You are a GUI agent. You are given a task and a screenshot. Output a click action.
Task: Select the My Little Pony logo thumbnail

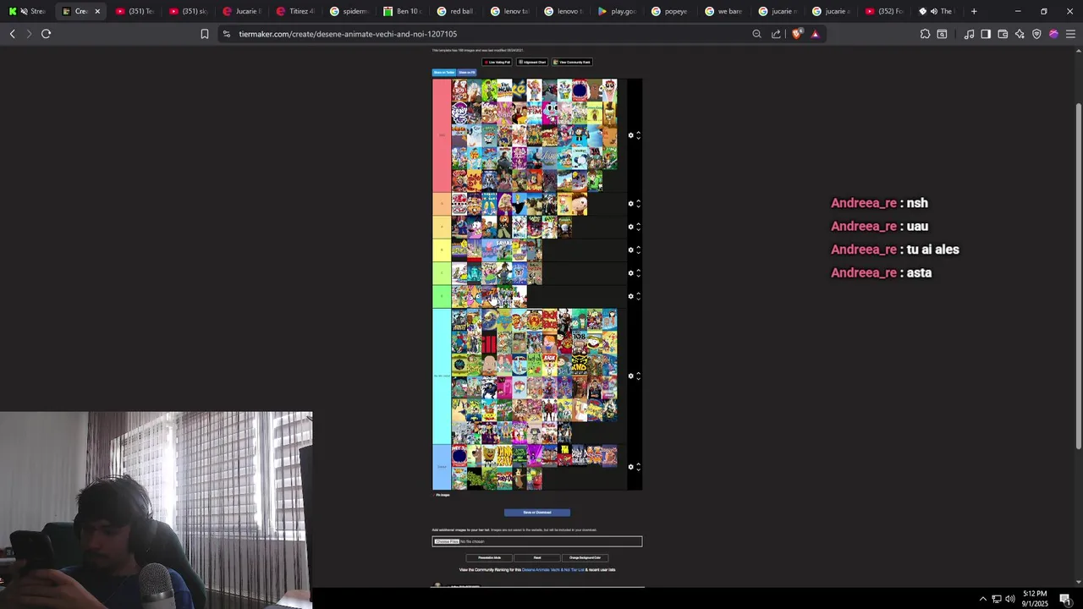[x=459, y=112]
